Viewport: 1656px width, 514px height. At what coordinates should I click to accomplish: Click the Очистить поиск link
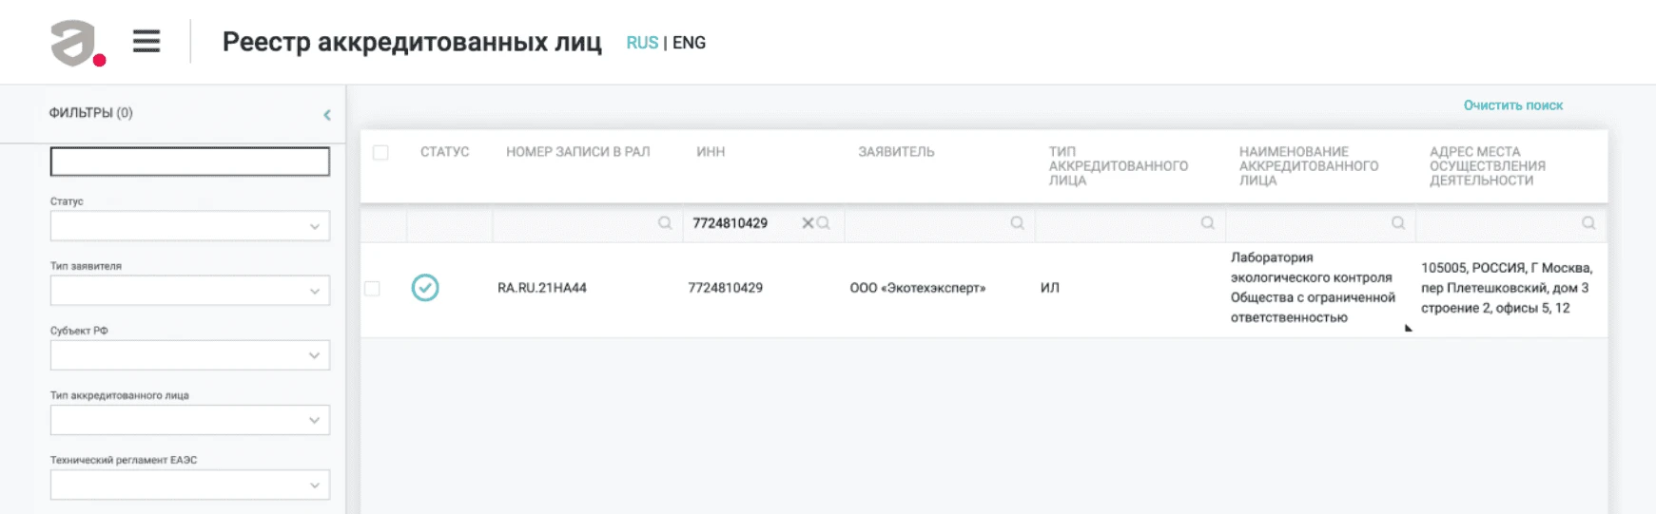tap(1512, 105)
